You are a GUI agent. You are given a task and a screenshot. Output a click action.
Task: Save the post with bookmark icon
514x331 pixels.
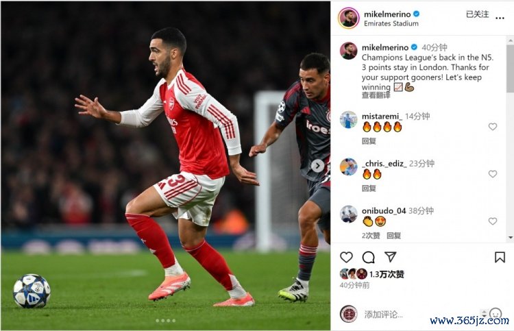tap(500, 257)
